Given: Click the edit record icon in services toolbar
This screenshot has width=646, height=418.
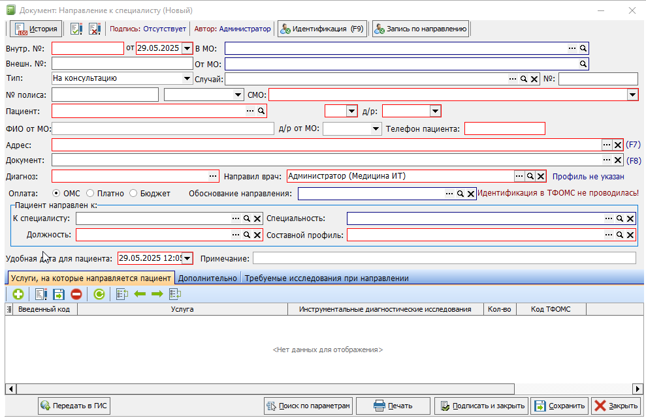Looking at the screenshot, I should [40, 294].
